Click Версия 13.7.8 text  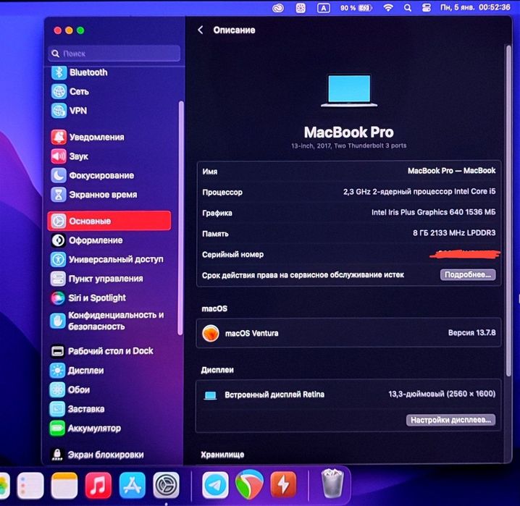click(472, 333)
